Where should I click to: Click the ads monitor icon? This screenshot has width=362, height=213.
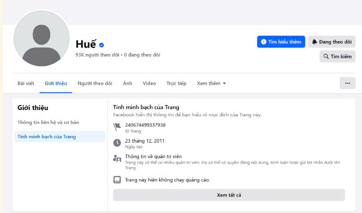tap(117, 180)
